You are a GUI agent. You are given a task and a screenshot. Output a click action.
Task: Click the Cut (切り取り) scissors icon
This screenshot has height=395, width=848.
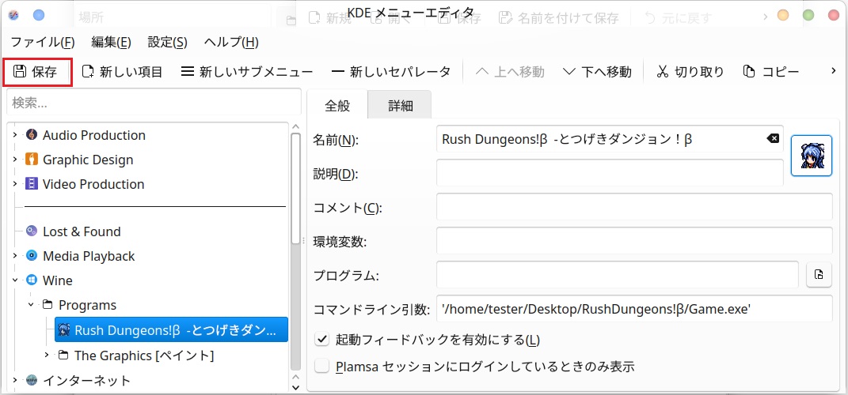click(662, 72)
